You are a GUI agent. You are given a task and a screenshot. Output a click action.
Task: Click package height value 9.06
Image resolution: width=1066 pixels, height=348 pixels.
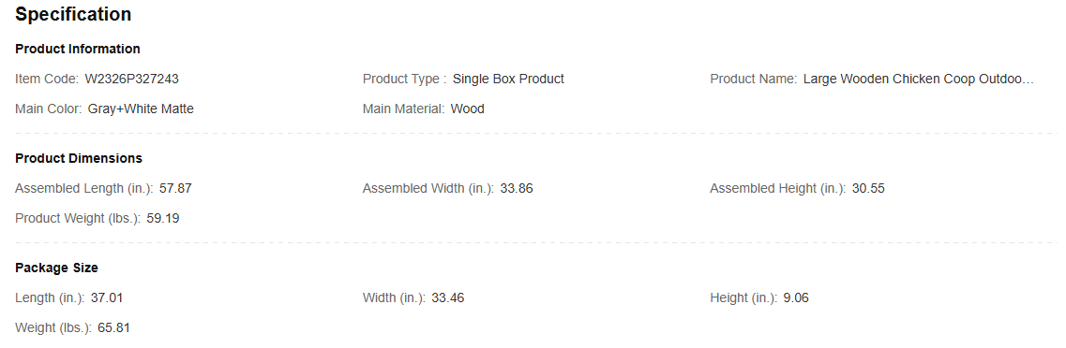[x=796, y=297]
